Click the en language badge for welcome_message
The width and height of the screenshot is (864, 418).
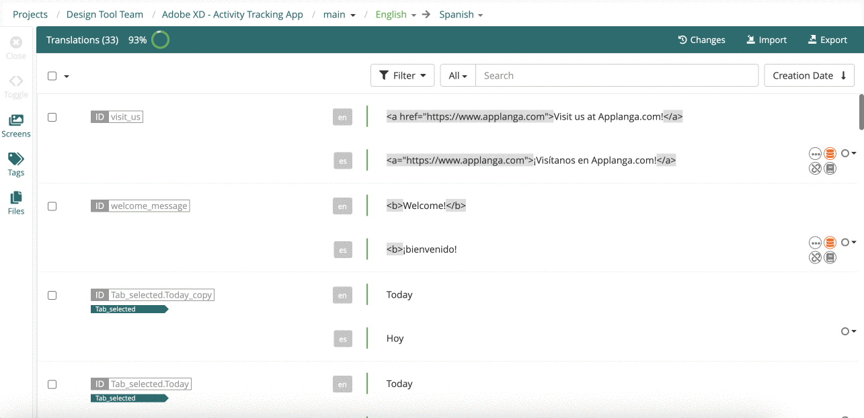tap(342, 206)
